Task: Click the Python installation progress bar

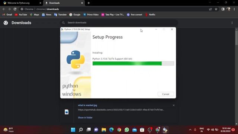Action: pyautogui.click(x=133, y=63)
